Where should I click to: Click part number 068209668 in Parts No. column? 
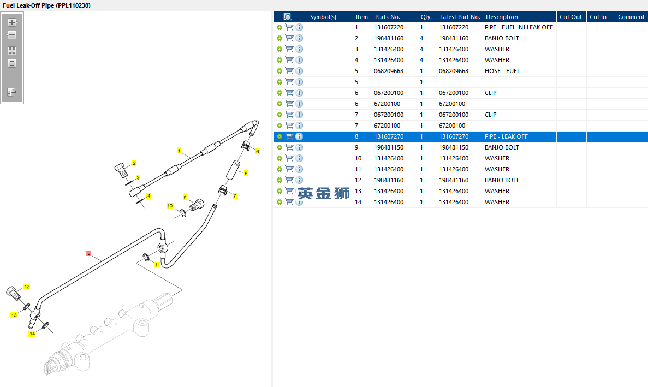[389, 71]
